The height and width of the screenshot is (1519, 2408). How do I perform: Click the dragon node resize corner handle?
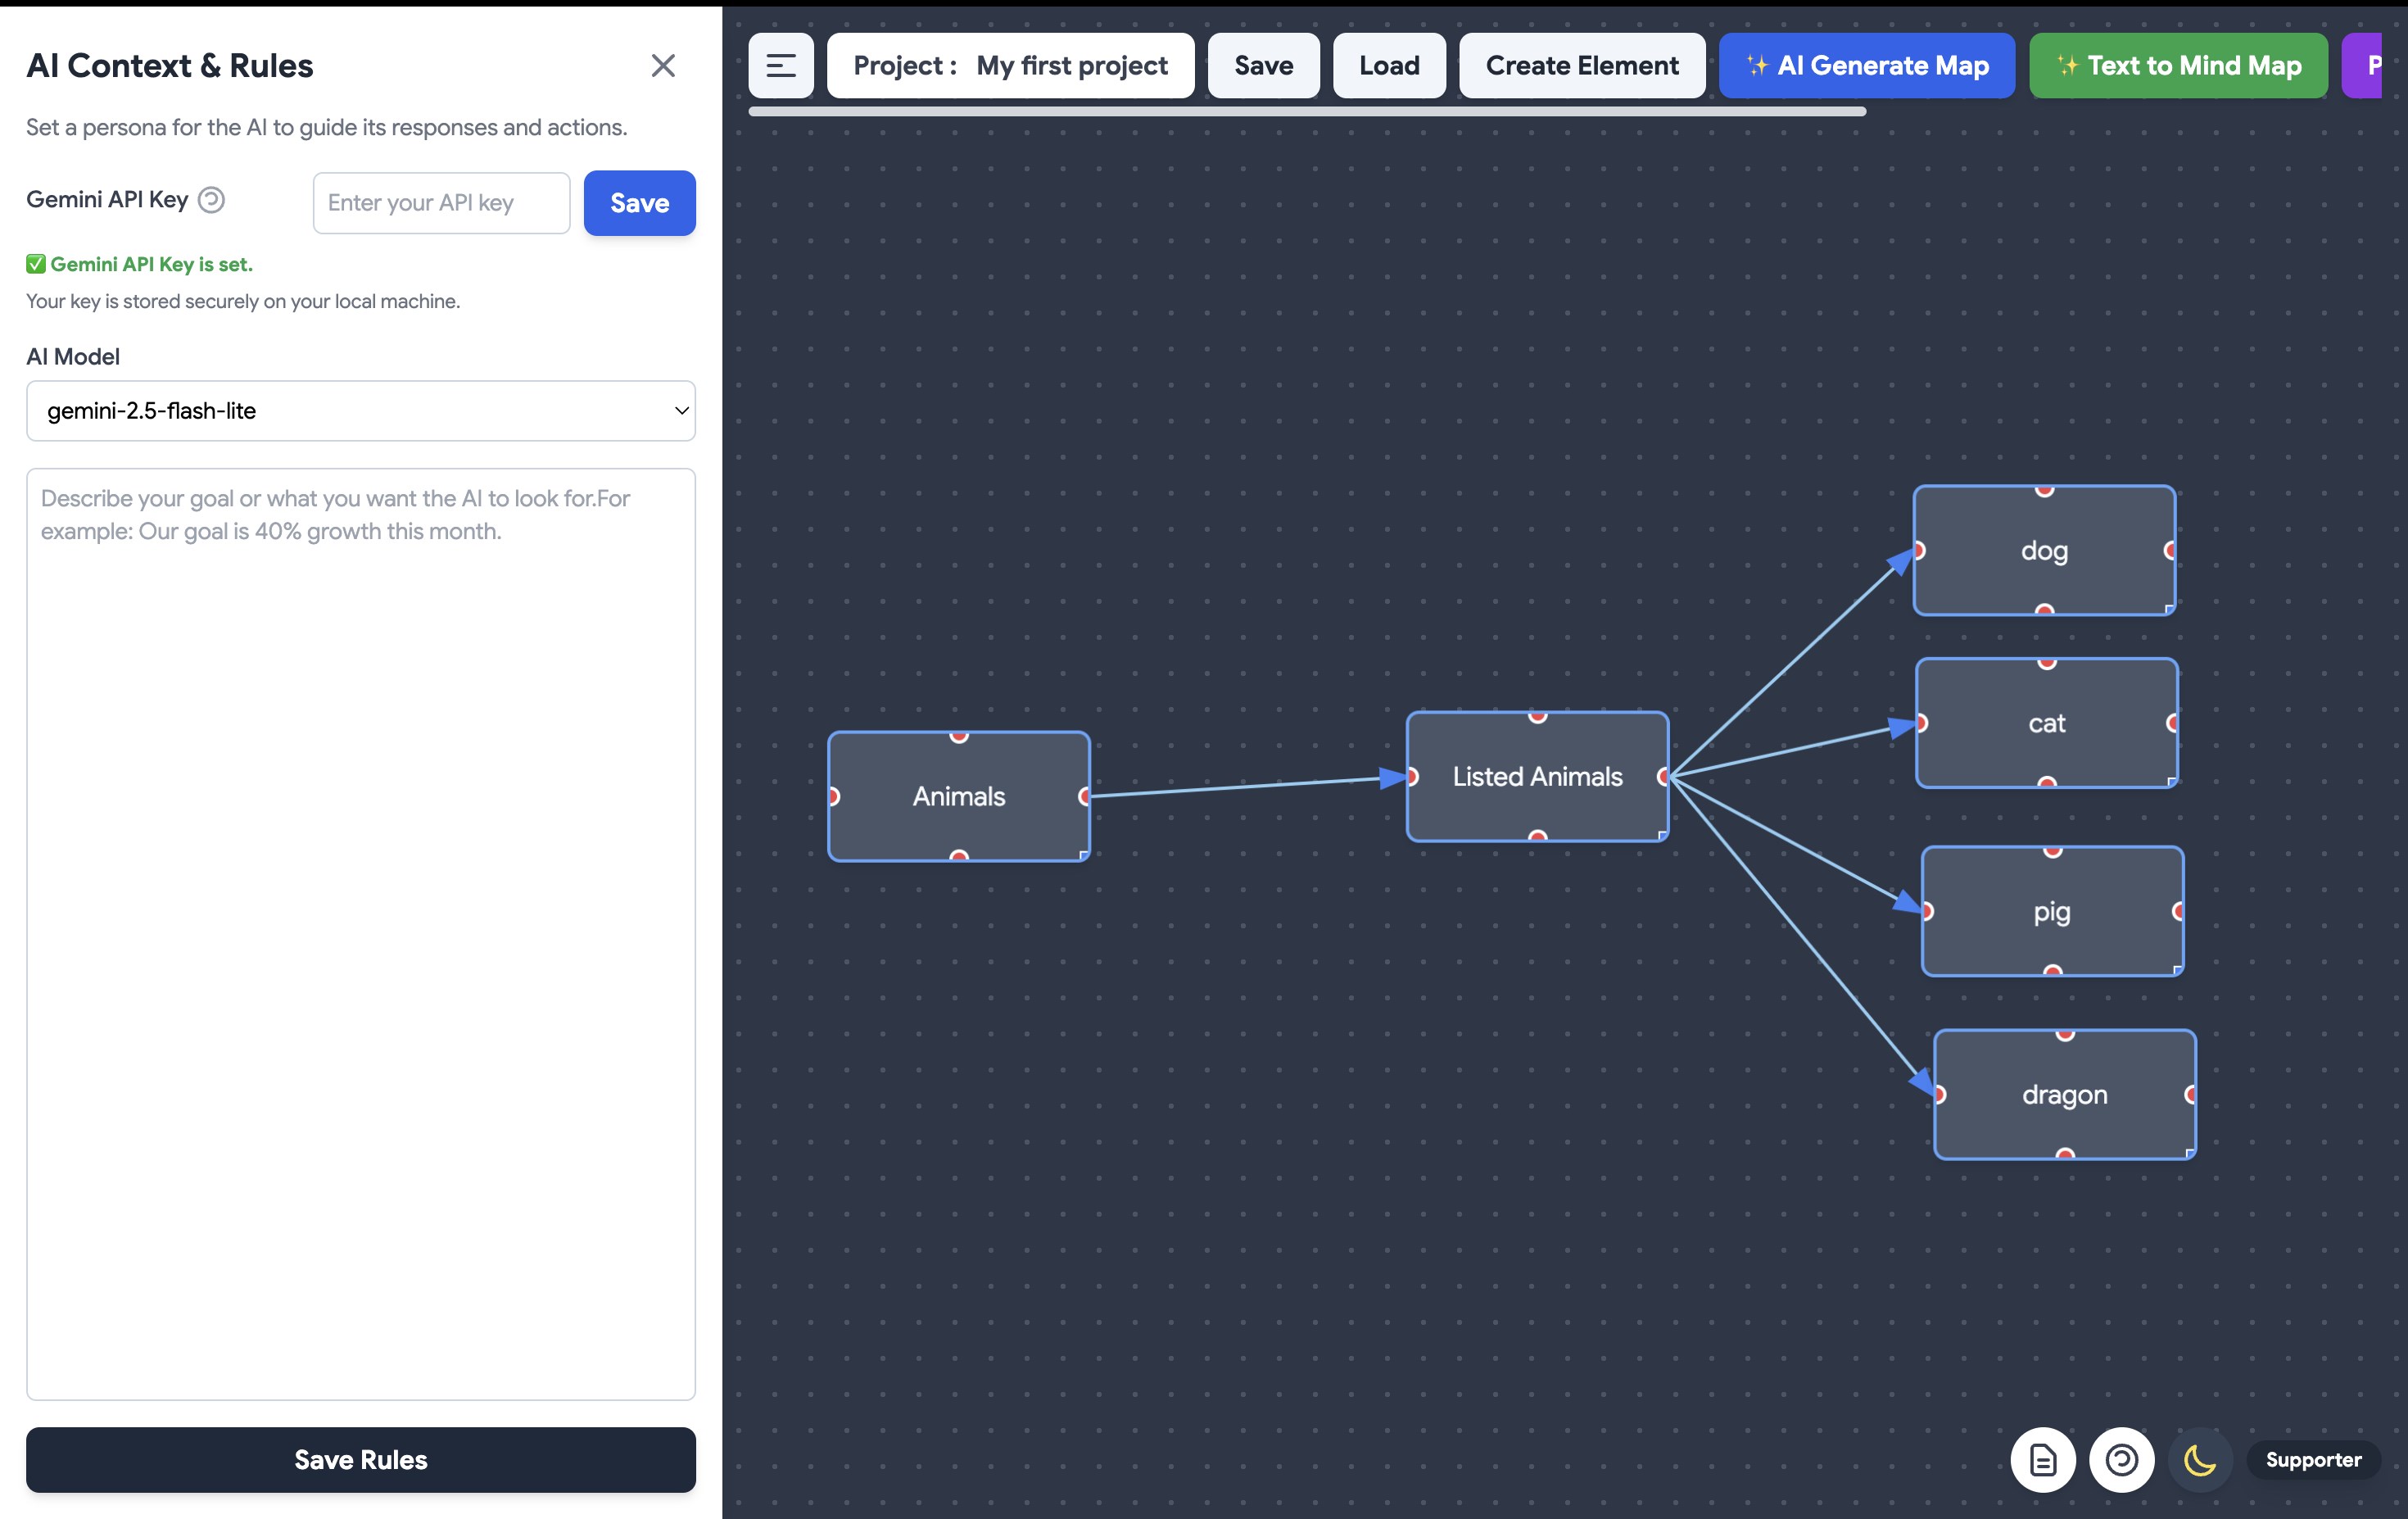coord(2190,1154)
